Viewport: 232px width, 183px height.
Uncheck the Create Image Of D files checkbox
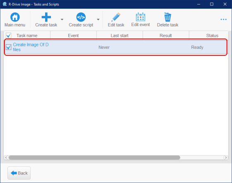(8, 47)
